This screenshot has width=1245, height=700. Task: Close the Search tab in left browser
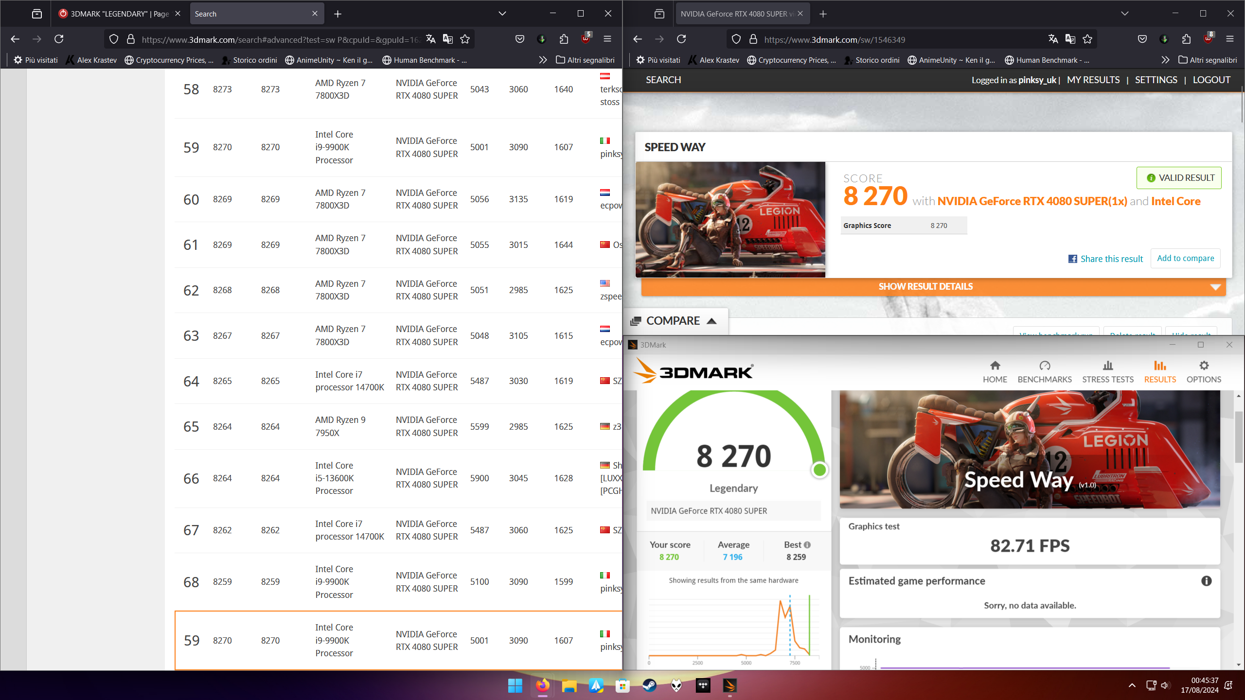click(315, 14)
